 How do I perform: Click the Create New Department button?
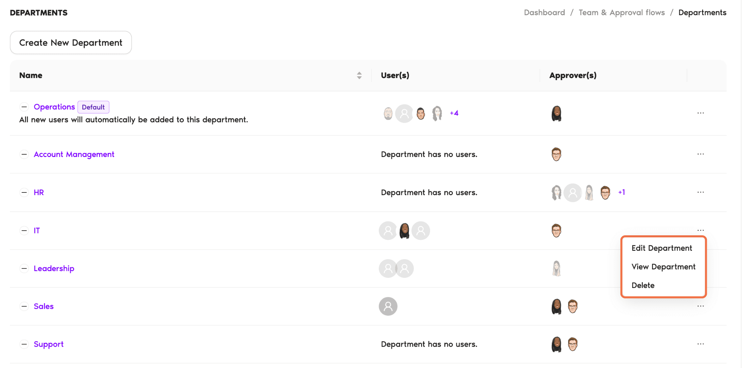tap(71, 43)
